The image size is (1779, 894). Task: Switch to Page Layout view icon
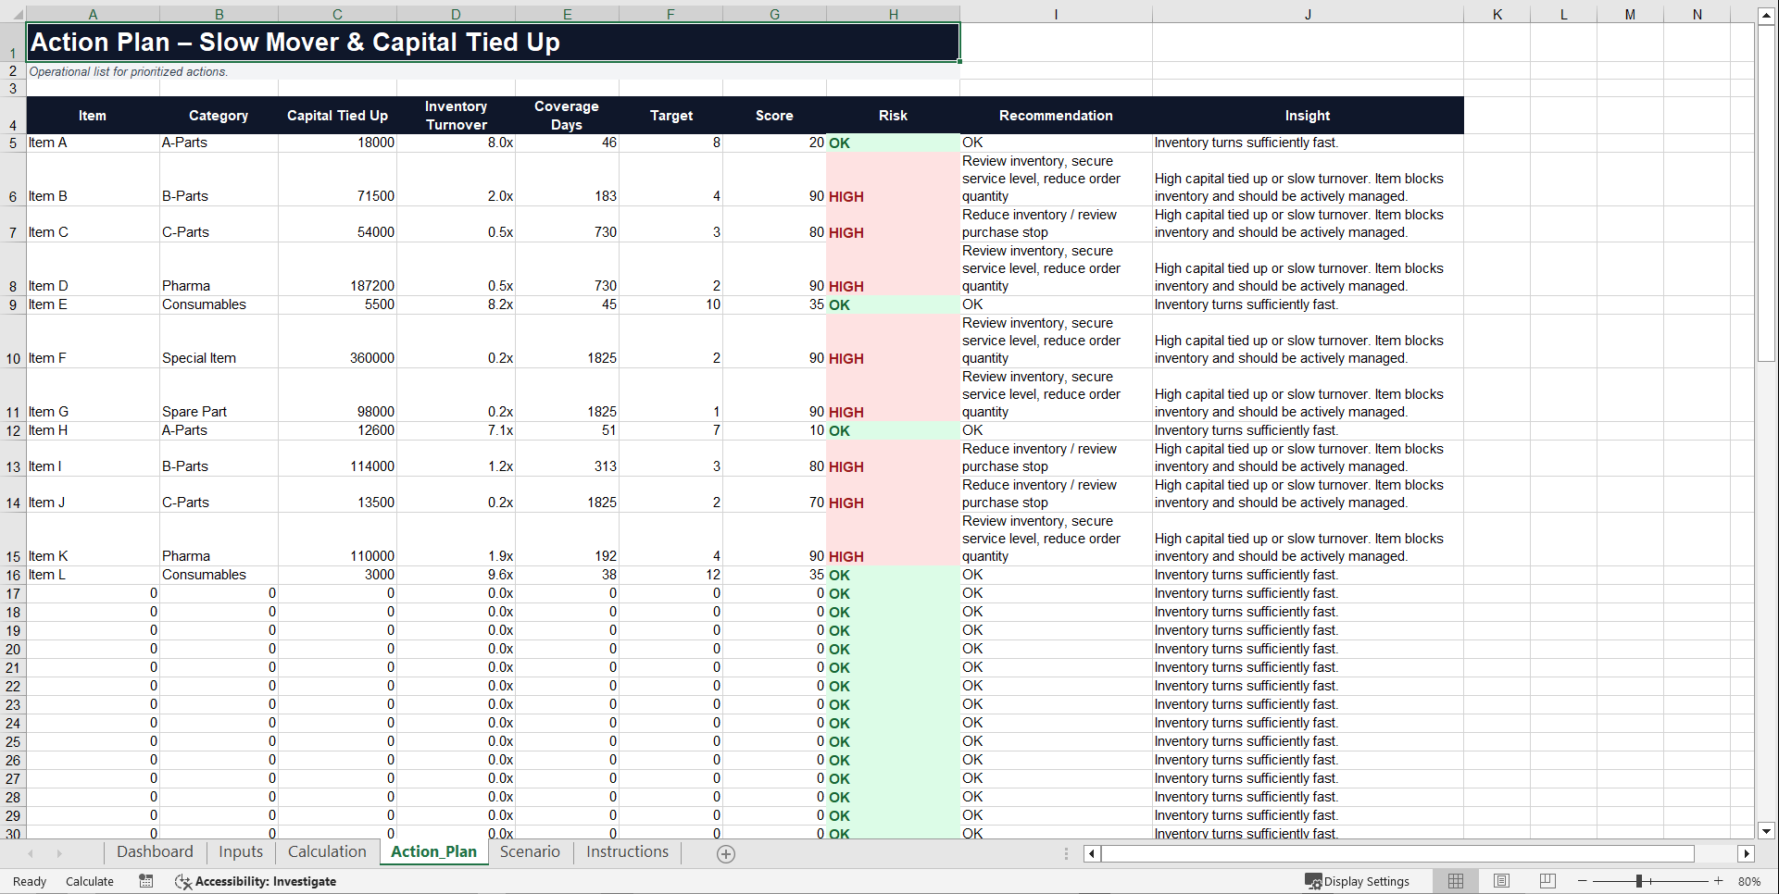coord(1501,881)
